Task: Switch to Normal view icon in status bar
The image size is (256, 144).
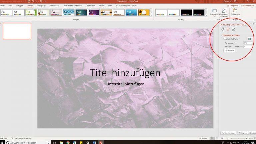Action: 212,138
